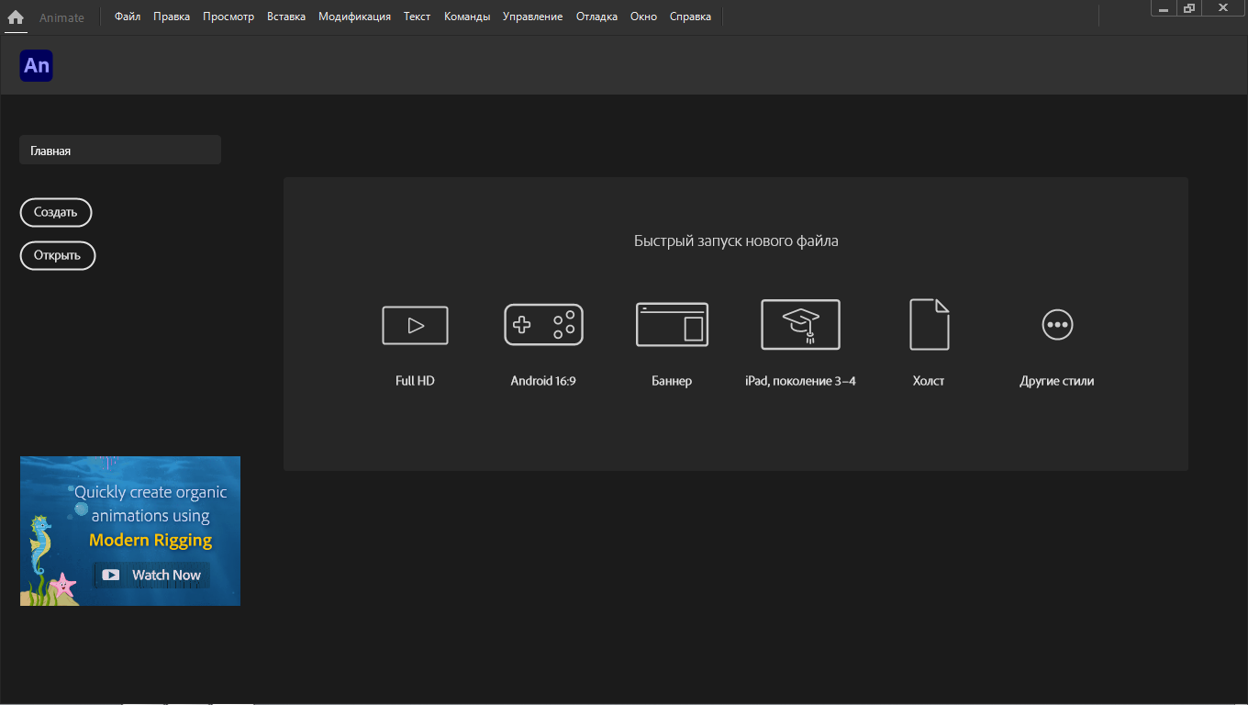Open the Окно menu
Viewport: 1248px width, 705px height.
(643, 17)
